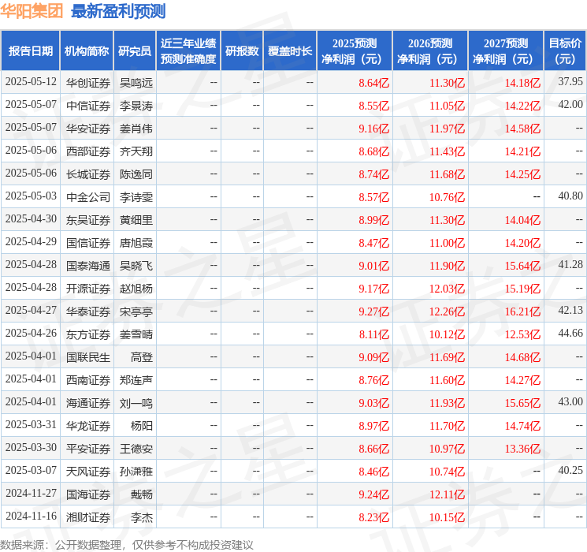Click researcher 唐旭霞
Screen dimensions: 587x552
point(136,243)
